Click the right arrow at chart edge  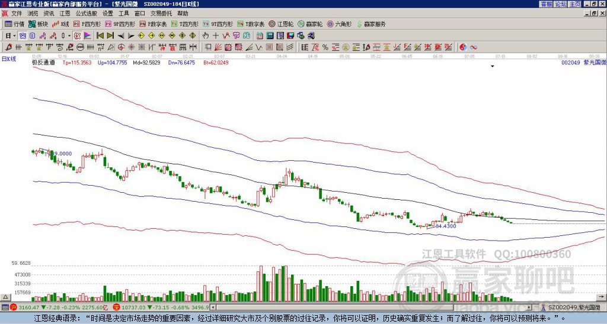click(602, 297)
